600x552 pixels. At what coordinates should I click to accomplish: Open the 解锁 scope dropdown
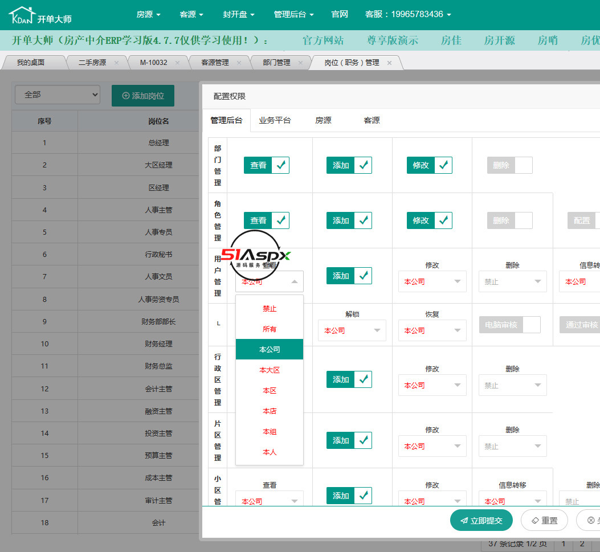pos(352,330)
